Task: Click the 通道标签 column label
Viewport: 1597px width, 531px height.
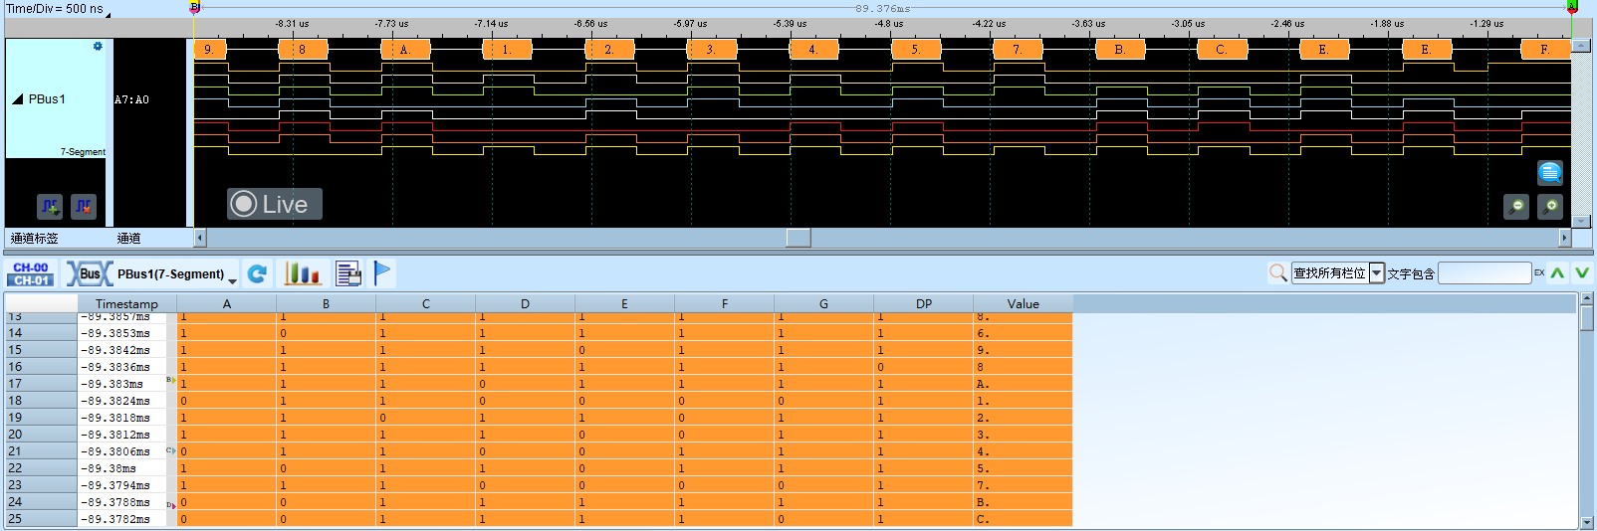Action: coord(35,239)
